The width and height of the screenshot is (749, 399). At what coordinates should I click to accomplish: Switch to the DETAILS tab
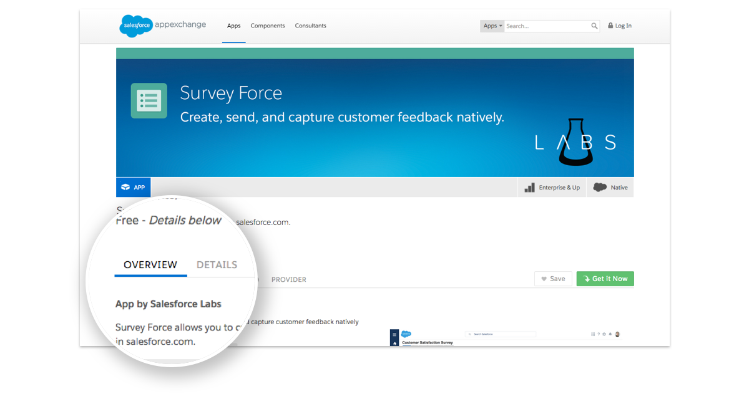coord(217,265)
